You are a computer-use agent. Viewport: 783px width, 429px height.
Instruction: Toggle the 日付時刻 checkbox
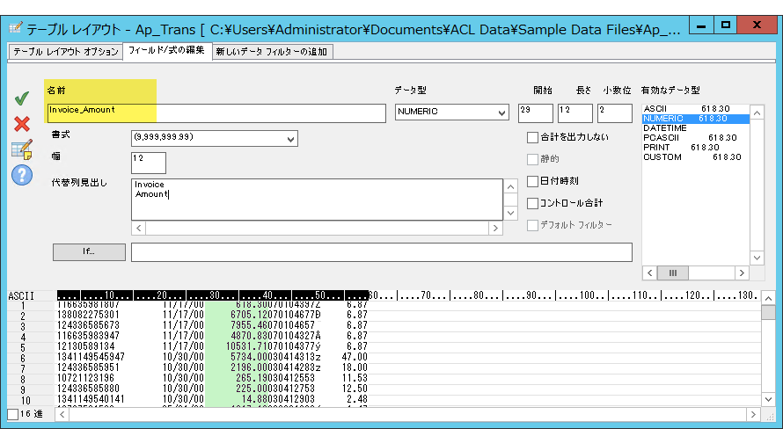532,181
